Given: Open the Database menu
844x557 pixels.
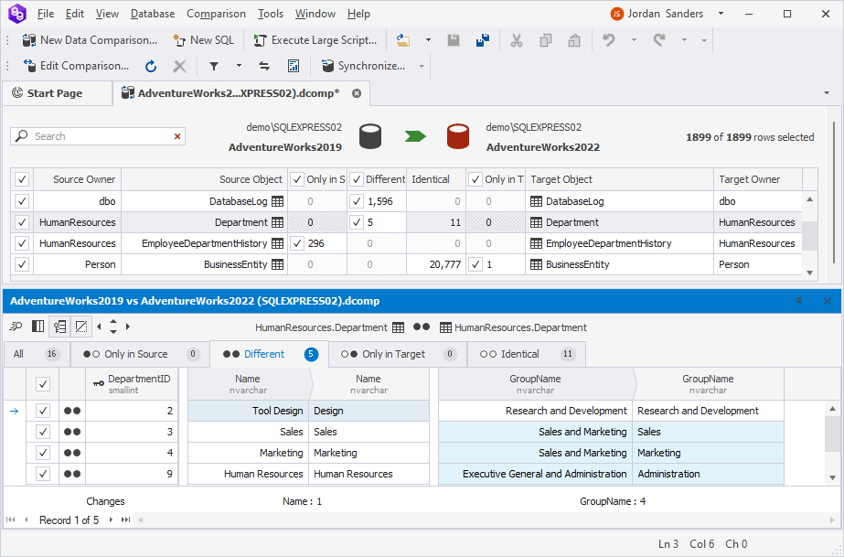Looking at the screenshot, I should [x=153, y=14].
